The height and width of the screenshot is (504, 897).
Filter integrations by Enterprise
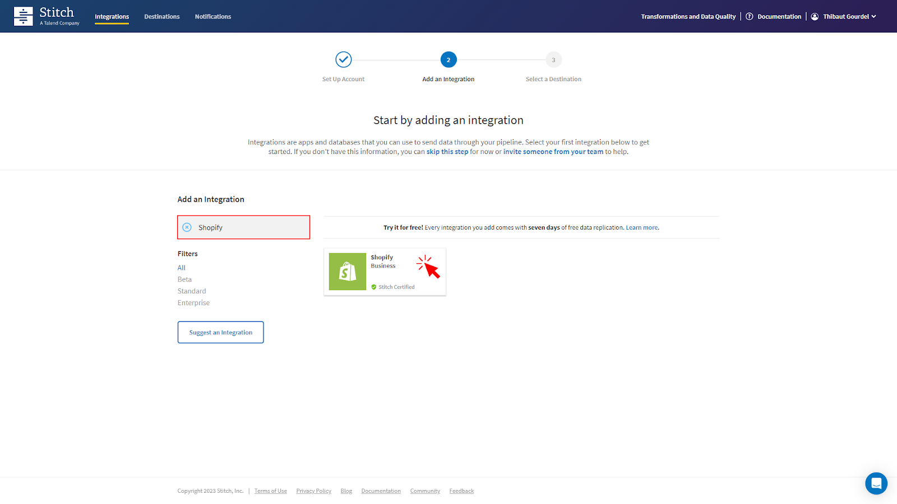(193, 303)
